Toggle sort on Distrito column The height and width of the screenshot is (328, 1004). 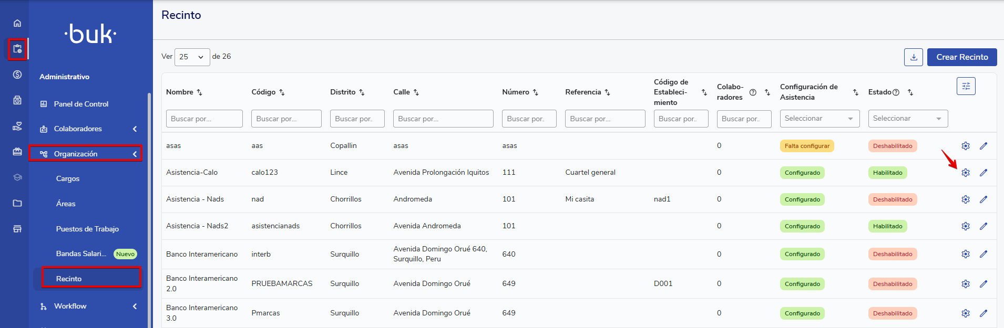362,92
